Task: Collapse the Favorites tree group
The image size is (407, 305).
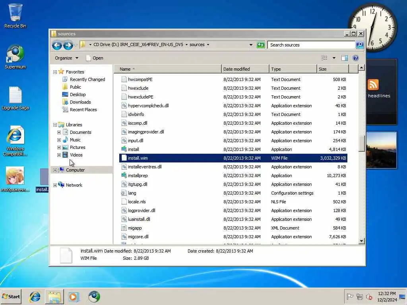Action: (55, 72)
